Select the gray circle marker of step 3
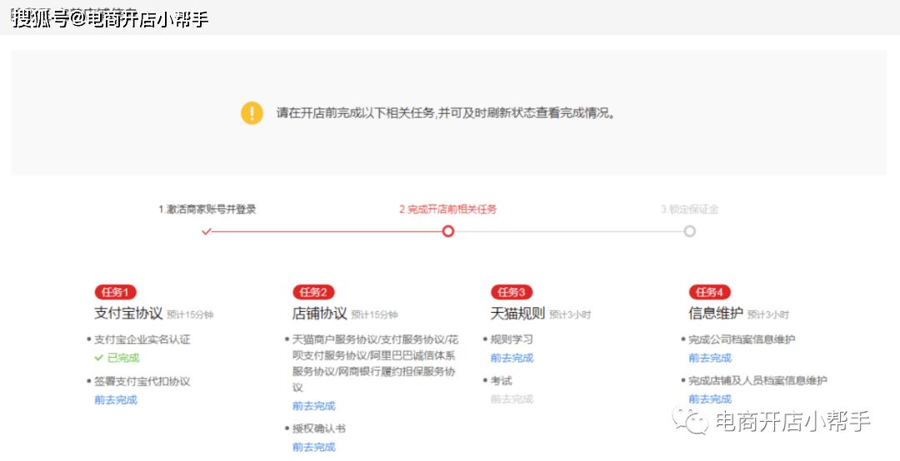Screen dimensions: 900x461 pos(690,231)
